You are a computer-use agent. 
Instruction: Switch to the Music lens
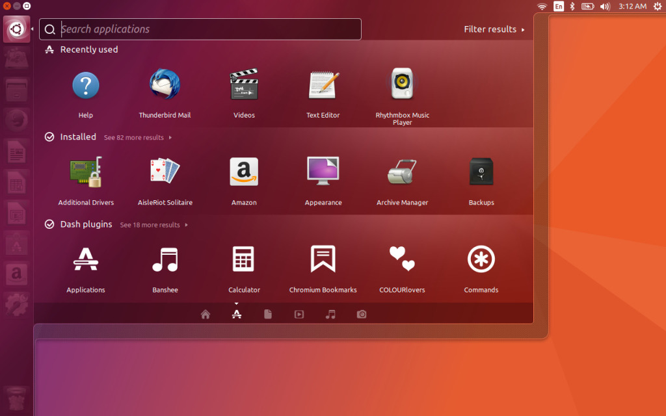pyautogui.click(x=330, y=314)
